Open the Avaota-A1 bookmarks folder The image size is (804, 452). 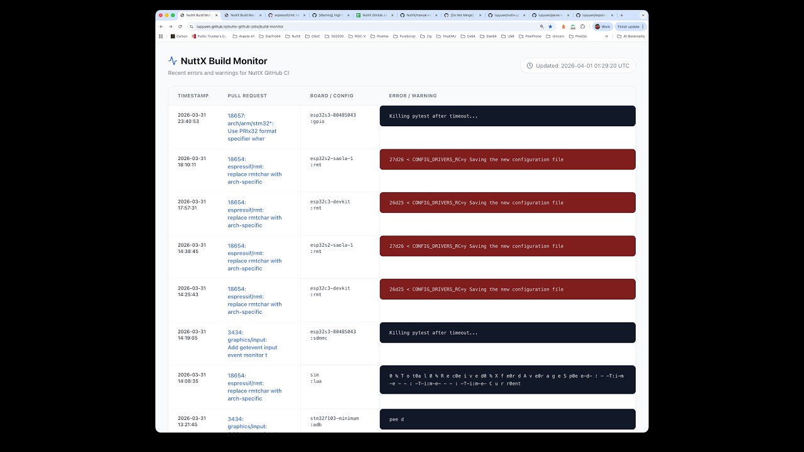tap(244, 36)
